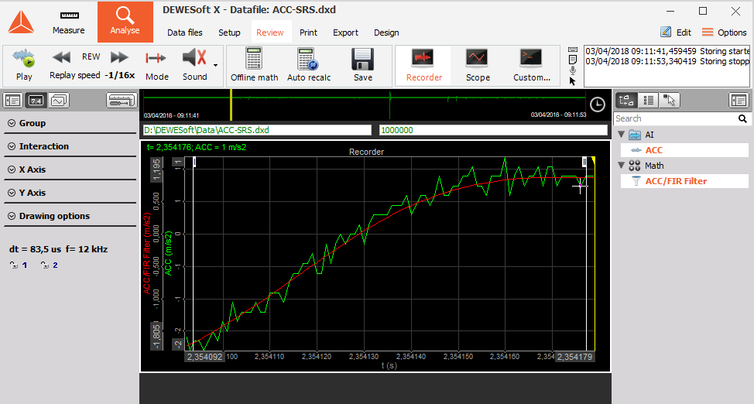Click cursor II handle at graph top
The width and height of the screenshot is (754, 404).
[x=584, y=162]
